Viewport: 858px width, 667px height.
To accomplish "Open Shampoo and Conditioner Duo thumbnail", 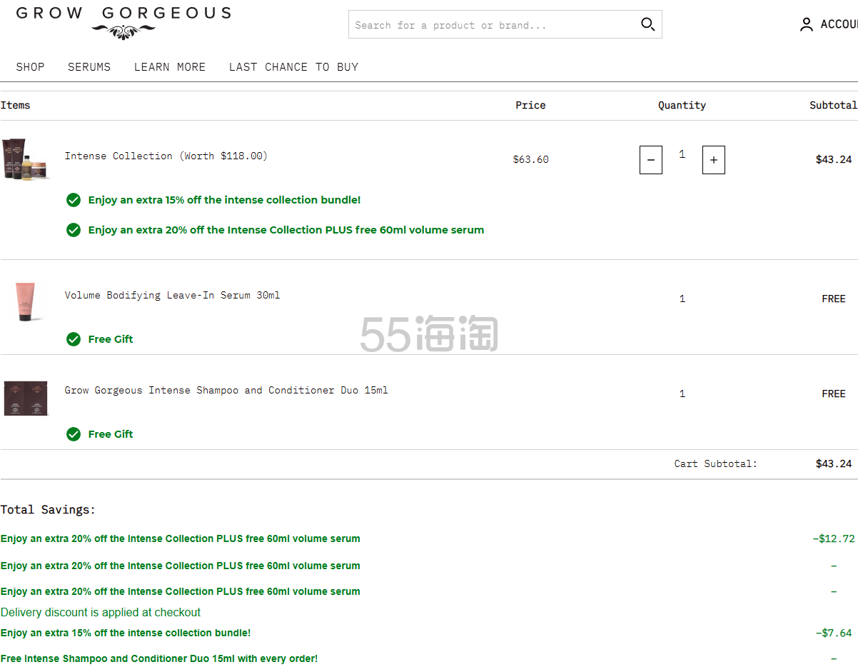I will (x=26, y=398).
